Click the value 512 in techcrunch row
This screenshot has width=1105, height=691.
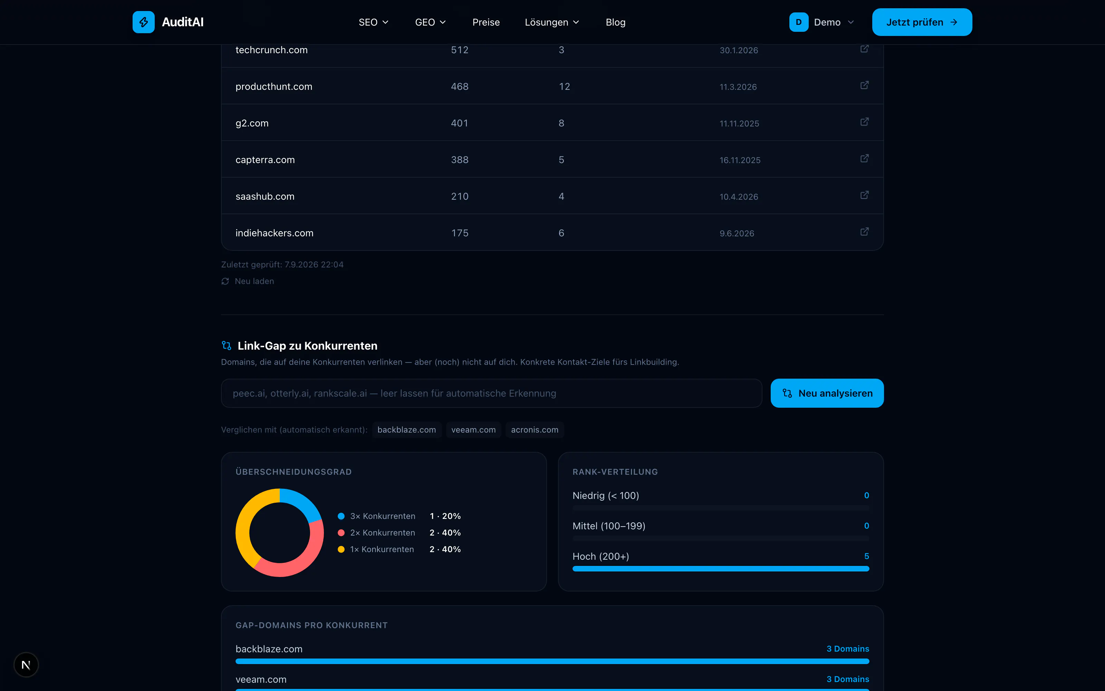[460, 50]
